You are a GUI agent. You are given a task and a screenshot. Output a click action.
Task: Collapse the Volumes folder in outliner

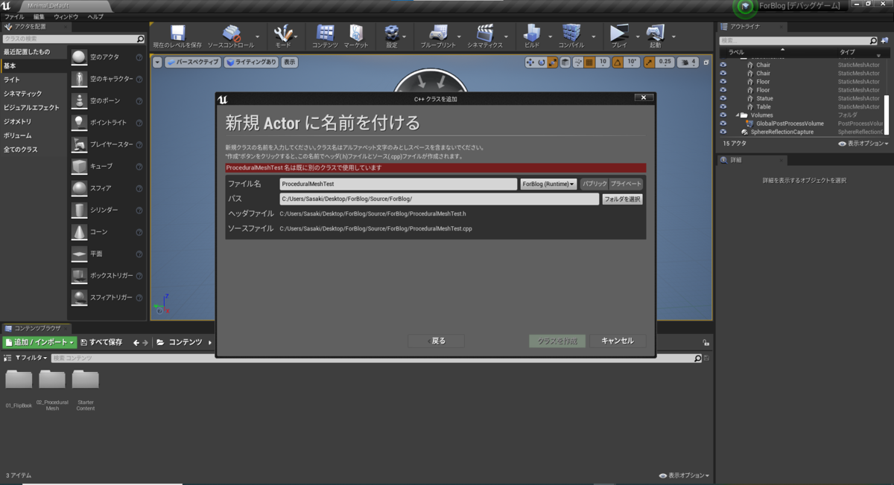pyautogui.click(x=737, y=115)
